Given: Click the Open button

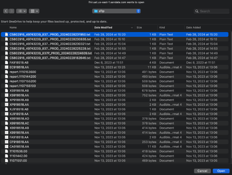Looking at the screenshot, I should (221, 171).
